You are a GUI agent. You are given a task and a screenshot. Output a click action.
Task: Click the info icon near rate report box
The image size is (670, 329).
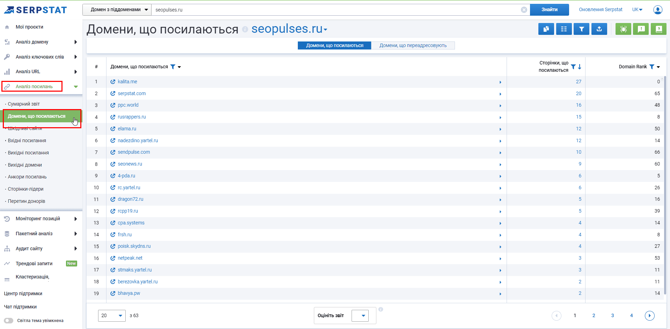(x=381, y=309)
